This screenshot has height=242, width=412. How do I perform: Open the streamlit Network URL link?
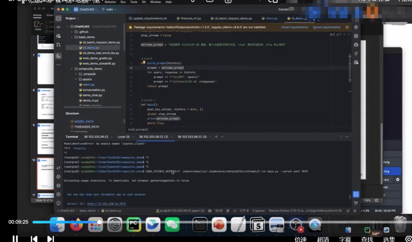(106, 204)
